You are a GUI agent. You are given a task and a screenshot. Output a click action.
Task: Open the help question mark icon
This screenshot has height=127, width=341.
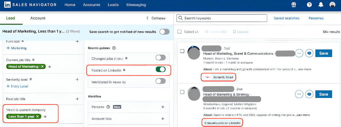[309, 5]
